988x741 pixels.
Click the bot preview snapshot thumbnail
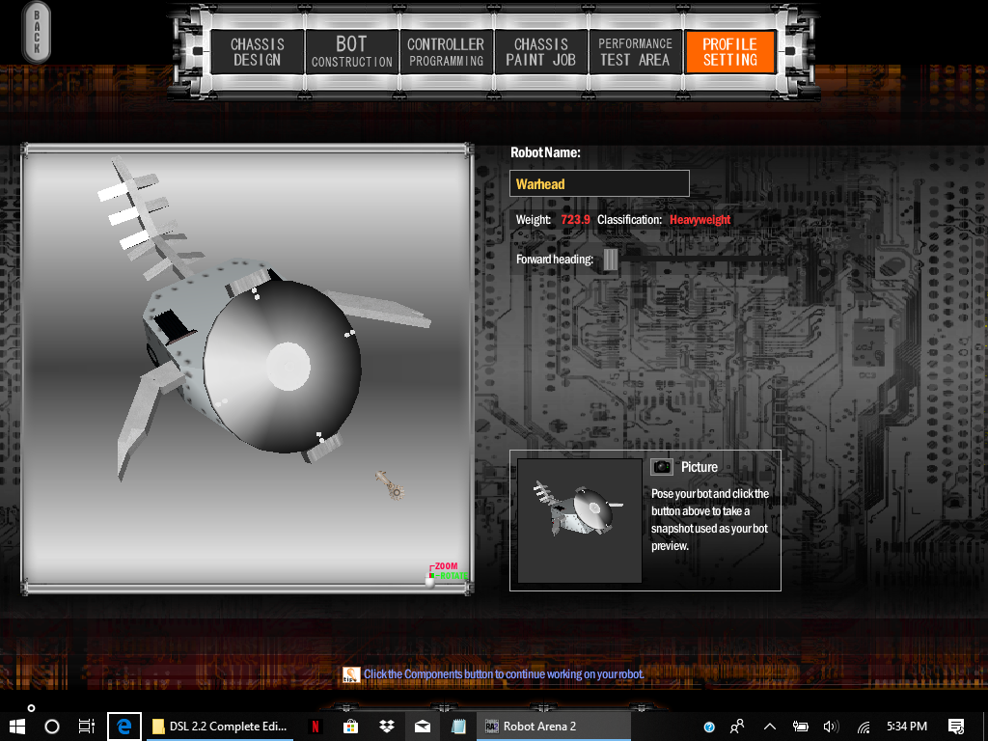pos(579,520)
